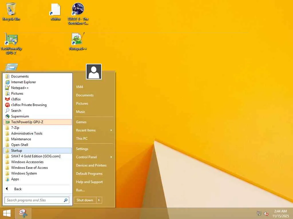Click the Shut down button
The image size is (293, 219).
(x=85, y=200)
